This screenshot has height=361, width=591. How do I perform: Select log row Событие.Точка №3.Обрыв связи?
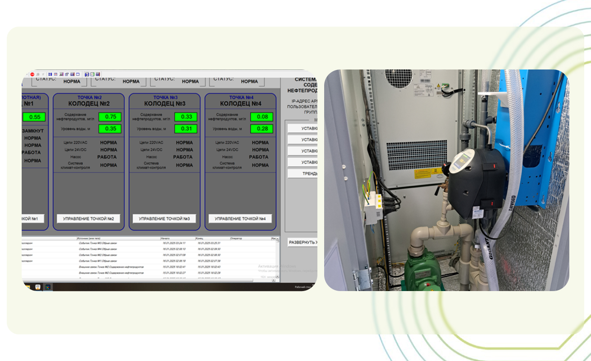click(x=149, y=243)
